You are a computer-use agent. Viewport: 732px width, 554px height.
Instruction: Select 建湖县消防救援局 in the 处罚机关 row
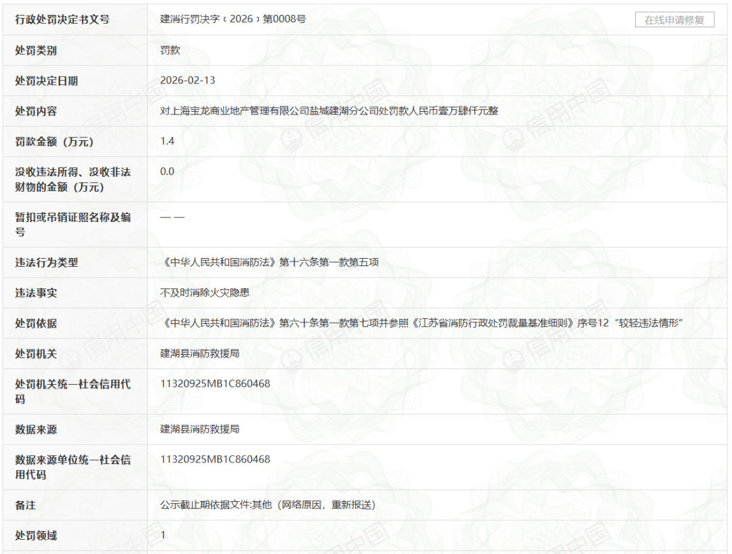[200, 353]
